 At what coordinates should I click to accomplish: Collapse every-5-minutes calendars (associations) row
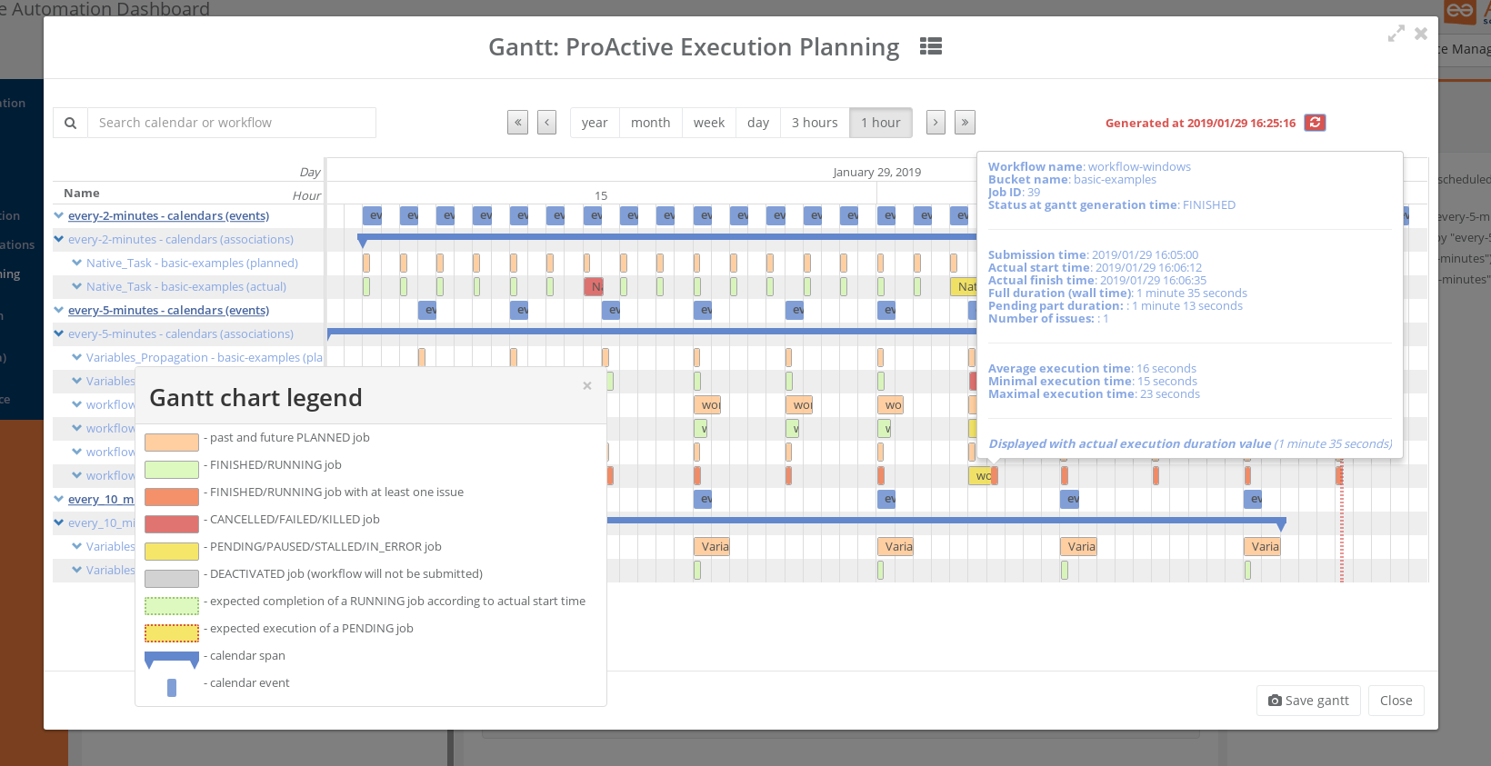click(59, 333)
